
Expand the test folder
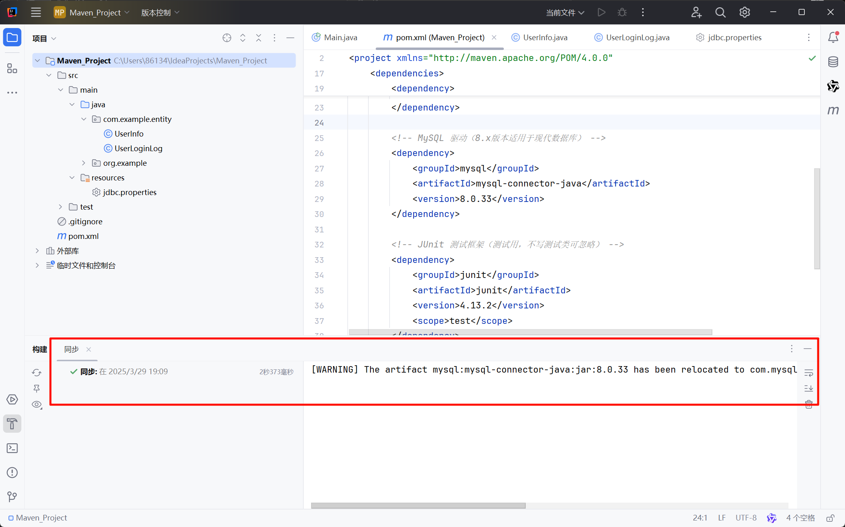coord(60,207)
